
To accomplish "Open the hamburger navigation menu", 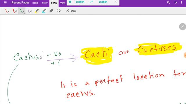I will click(x=5, y=3).
